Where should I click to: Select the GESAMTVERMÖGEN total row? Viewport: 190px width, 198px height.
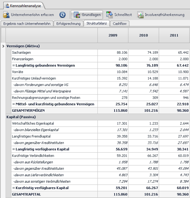tap(100, 110)
